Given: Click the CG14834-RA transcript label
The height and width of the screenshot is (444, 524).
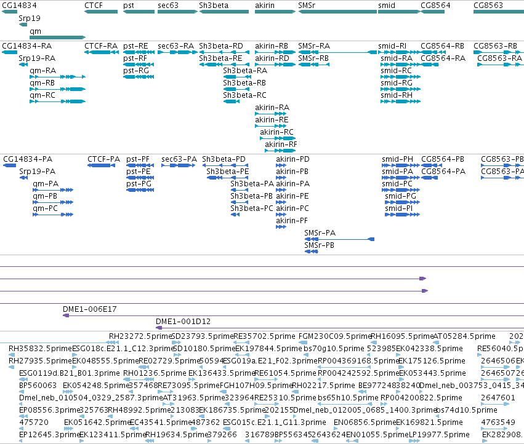Looking at the screenshot, I should pos(26,46).
